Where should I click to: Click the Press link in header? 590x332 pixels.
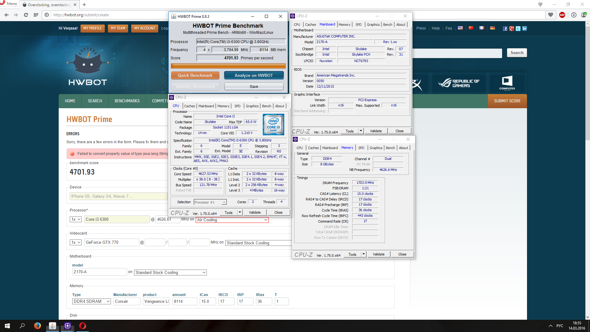[421, 28]
